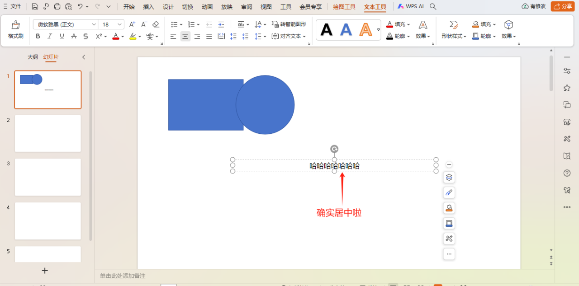Click the WPS AI button in menu bar
The width and height of the screenshot is (579, 286).
[x=410, y=6]
